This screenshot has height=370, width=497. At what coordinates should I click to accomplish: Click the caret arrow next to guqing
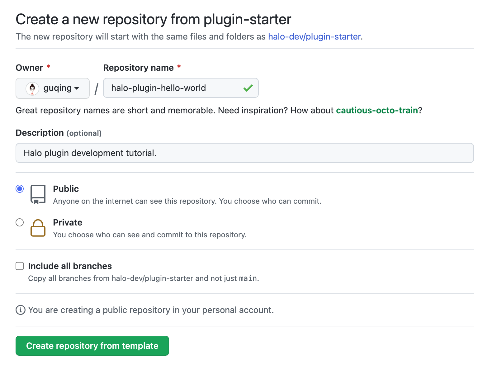77,88
